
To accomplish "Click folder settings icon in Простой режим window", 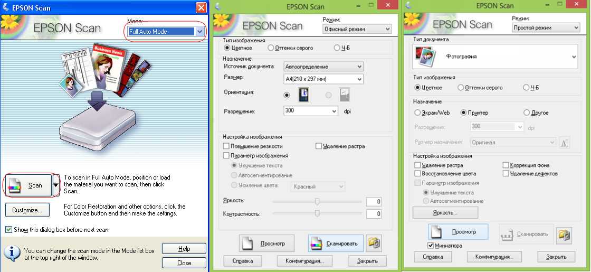I will click(564, 235).
